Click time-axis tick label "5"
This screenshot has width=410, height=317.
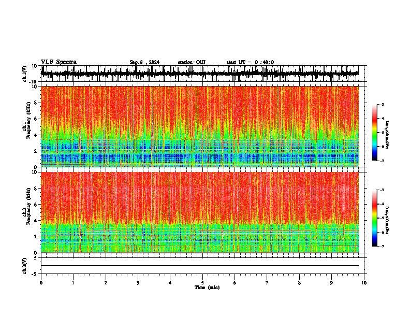tap(202, 283)
